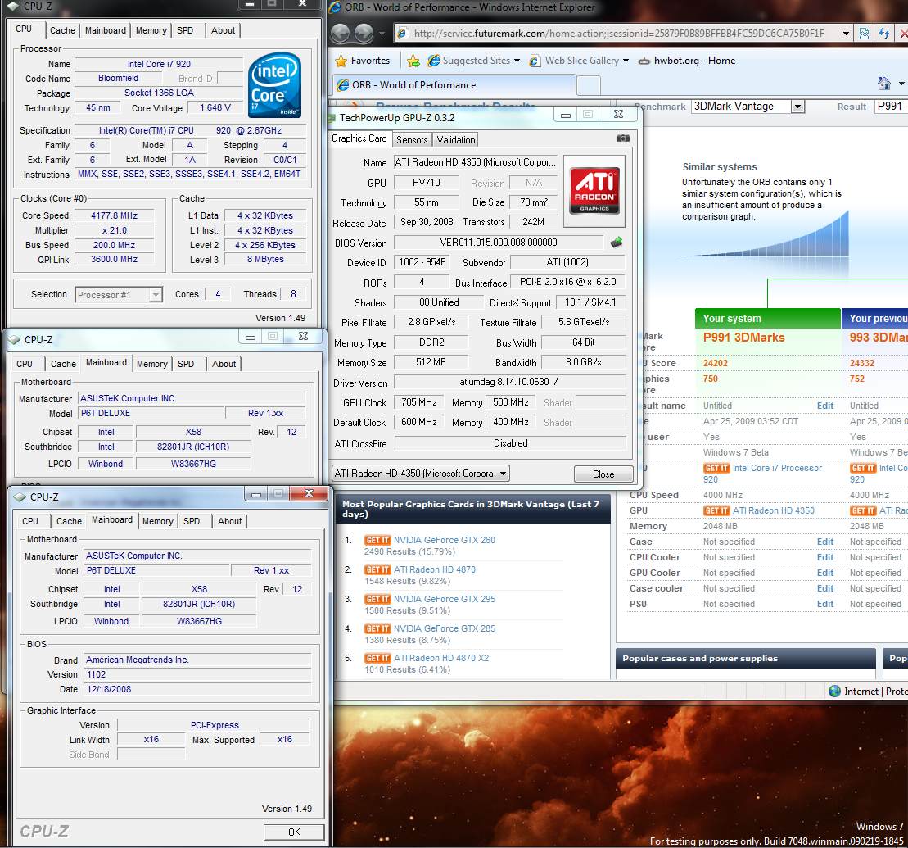
Task: Open the Validation tab in GPU-Z
Action: pyautogui.click(x=456, y=139)
